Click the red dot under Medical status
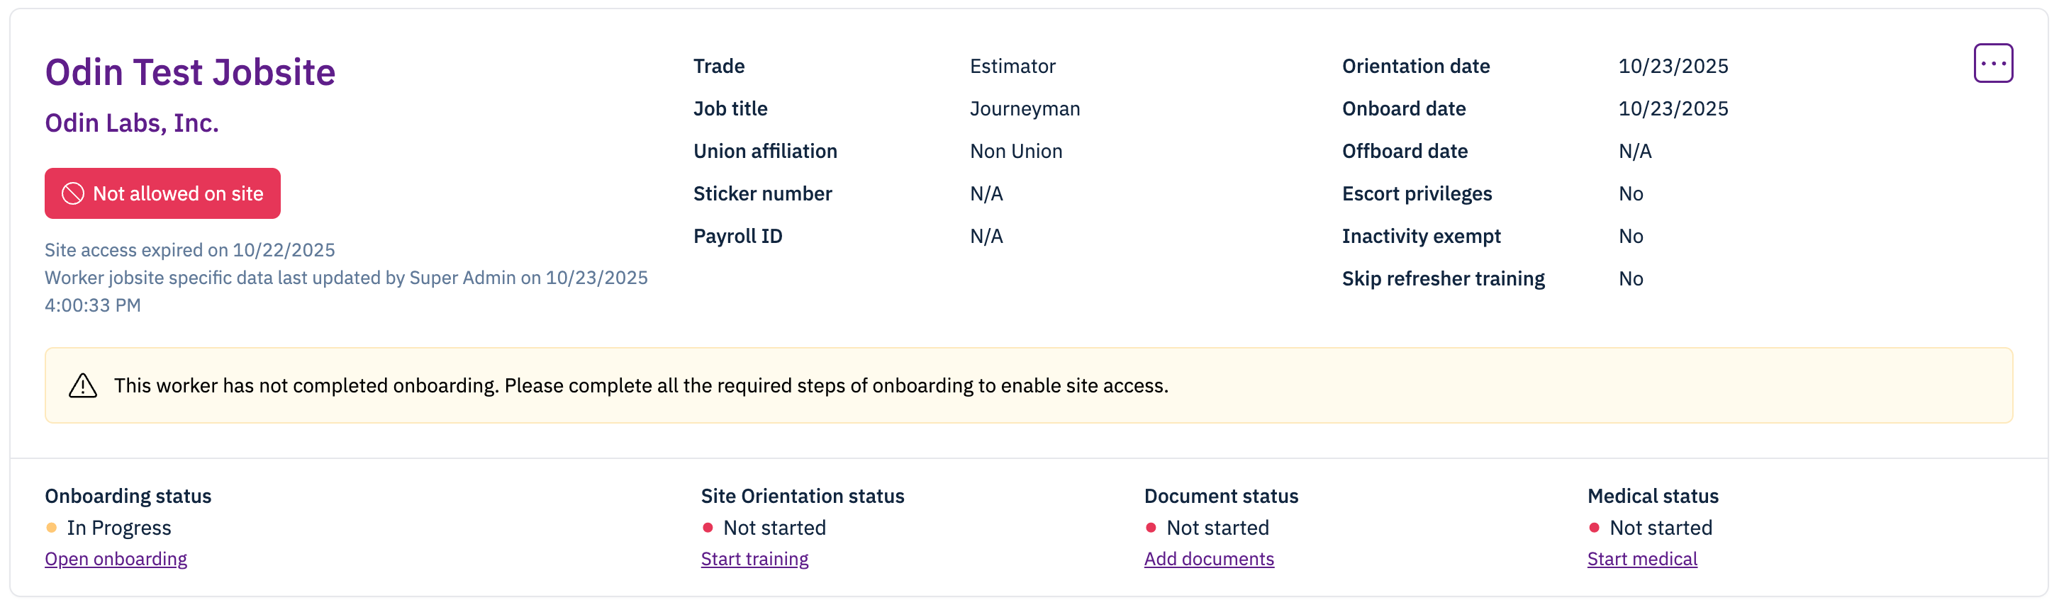Viewport: 2059px width, 612px height. click(1594, 527)
